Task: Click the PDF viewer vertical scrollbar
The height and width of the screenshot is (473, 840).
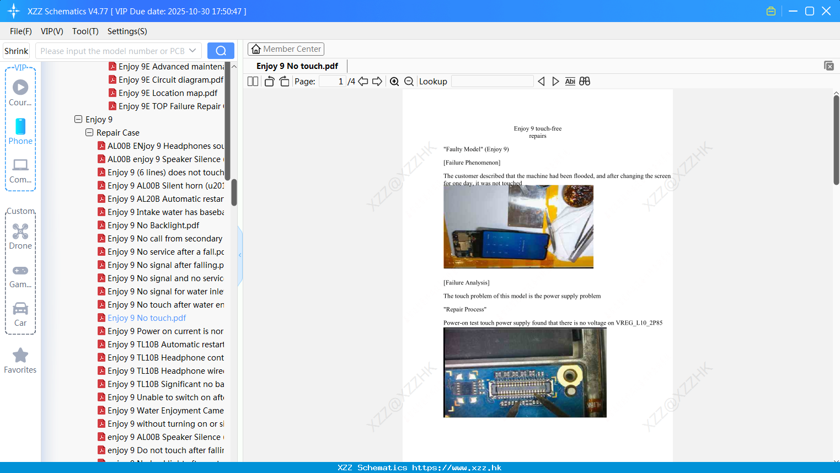Action: pyautogui.click(x=836, y=140)
